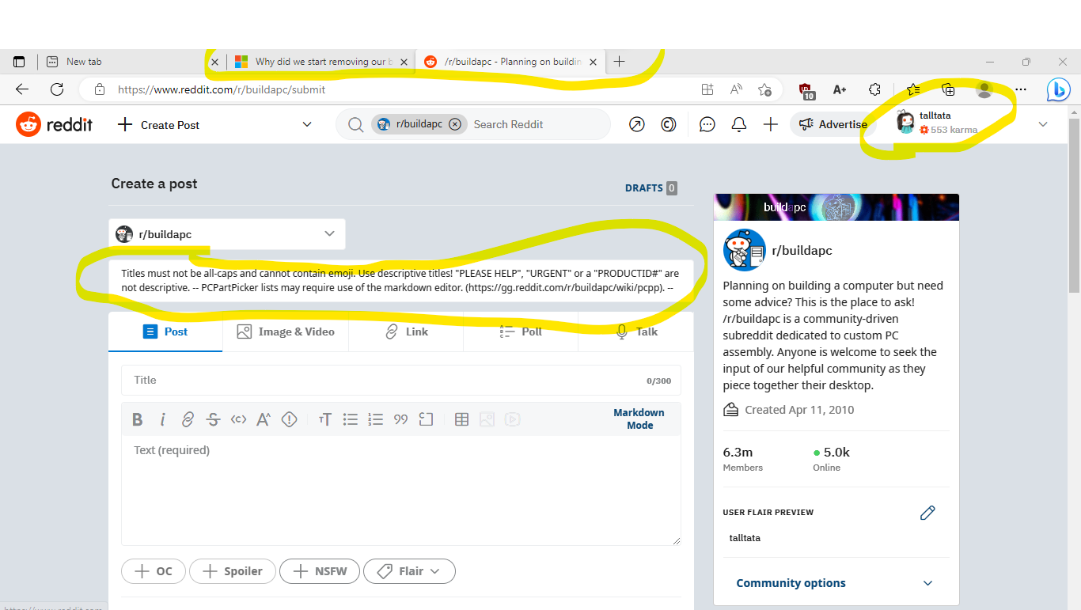Expand Community options at the bottom right

791,583
